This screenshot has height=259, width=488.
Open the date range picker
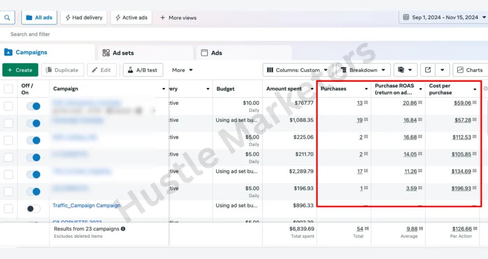click(443, 18)
